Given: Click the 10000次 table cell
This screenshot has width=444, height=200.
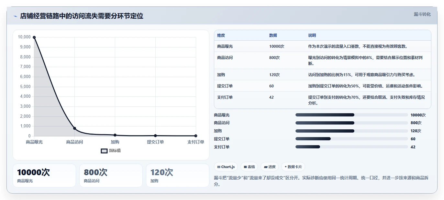Looking at the screenshot, I should point(277,46).
